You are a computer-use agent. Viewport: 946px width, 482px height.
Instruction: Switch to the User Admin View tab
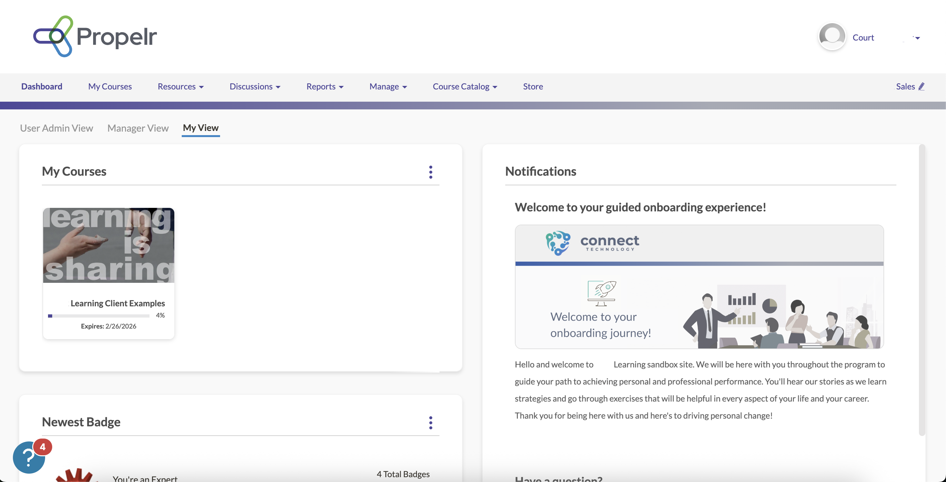click(x=57, y=128)
